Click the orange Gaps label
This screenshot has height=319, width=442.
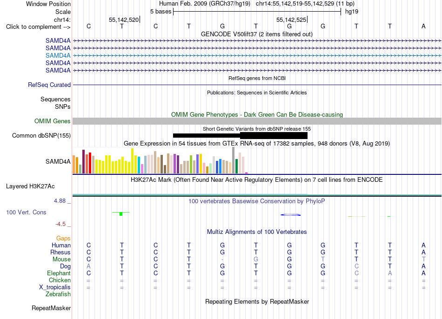tap(63, 239)
